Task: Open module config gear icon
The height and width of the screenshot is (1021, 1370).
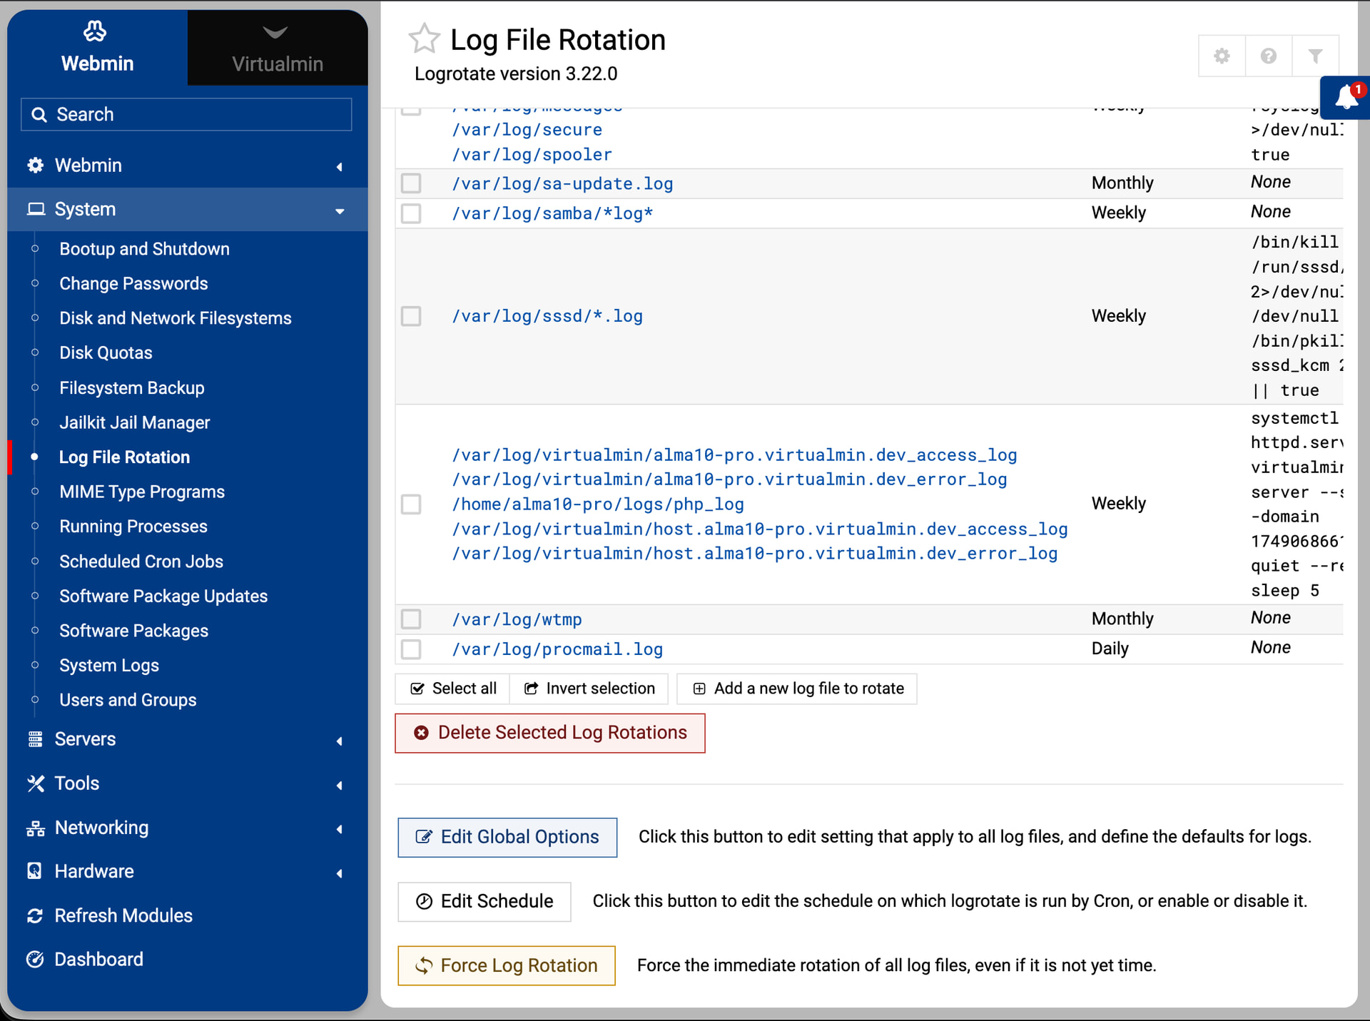Action: point(1222,56)
